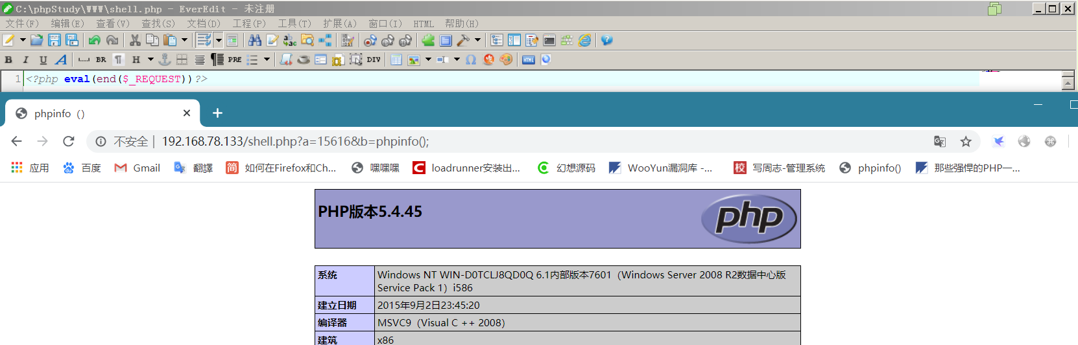The image size is (1078, 345).
Task: Insert table icon in HTML toolbar
Action: click(396, 60)
